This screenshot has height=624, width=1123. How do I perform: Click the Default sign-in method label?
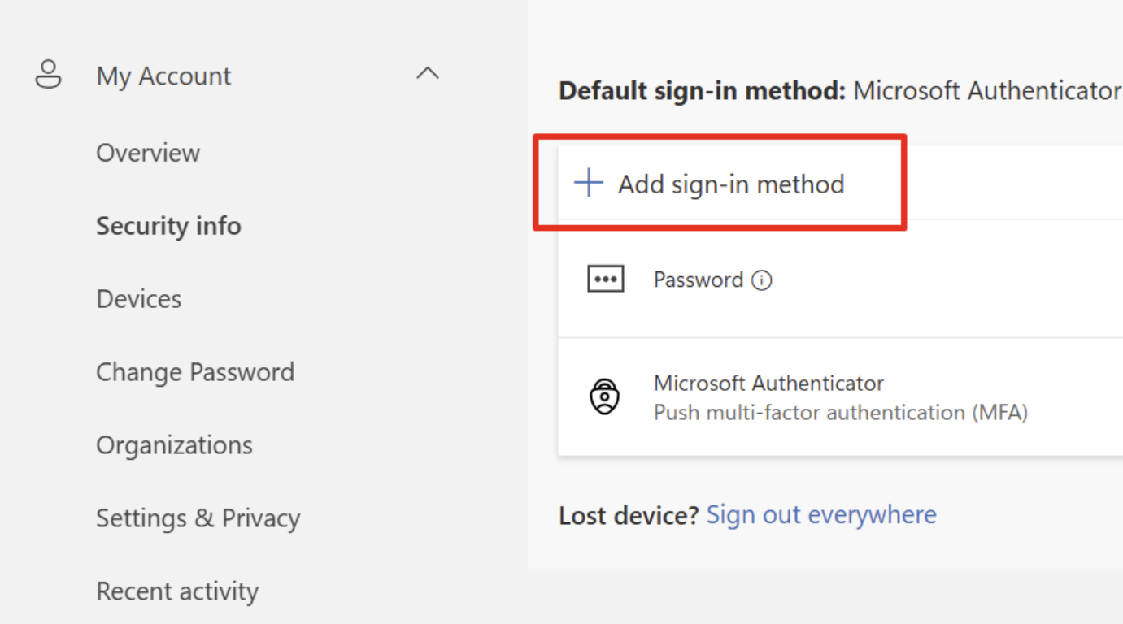coord(703,90)
